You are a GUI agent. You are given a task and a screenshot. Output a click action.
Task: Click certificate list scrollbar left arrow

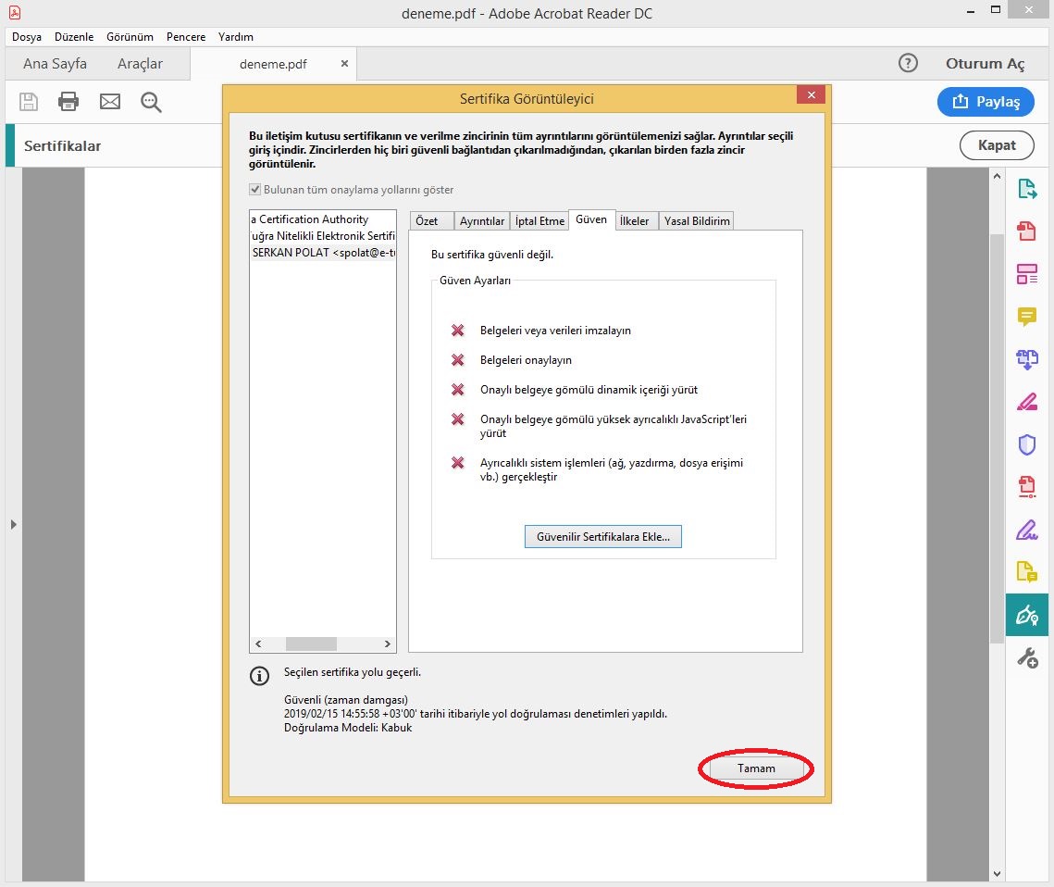259,643
